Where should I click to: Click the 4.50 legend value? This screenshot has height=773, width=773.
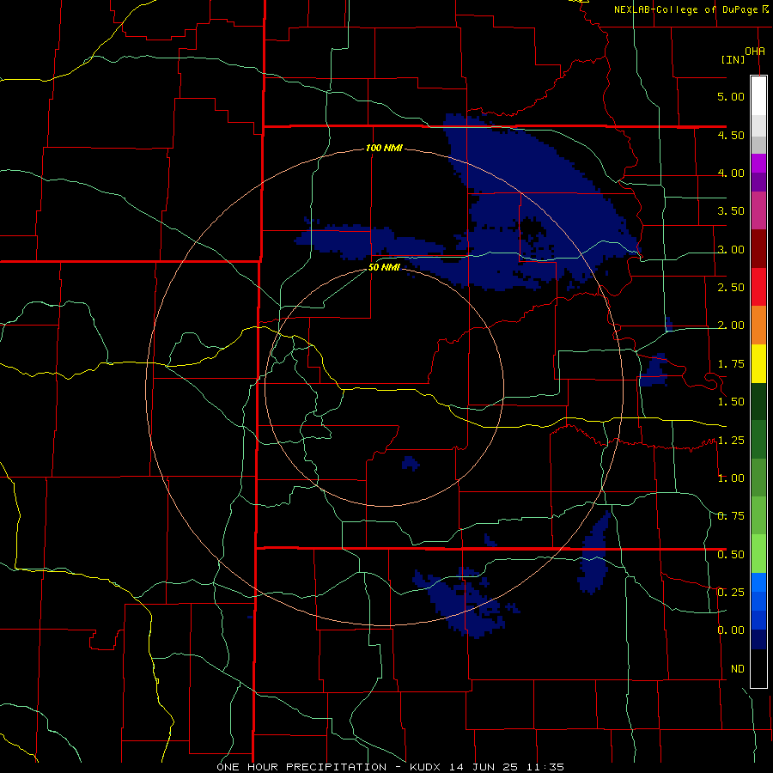(x=731, y=135)
